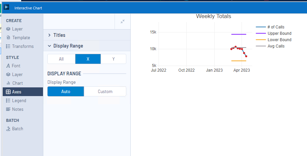Click the gray Avg Calls legend line

[x=261, y=46]
